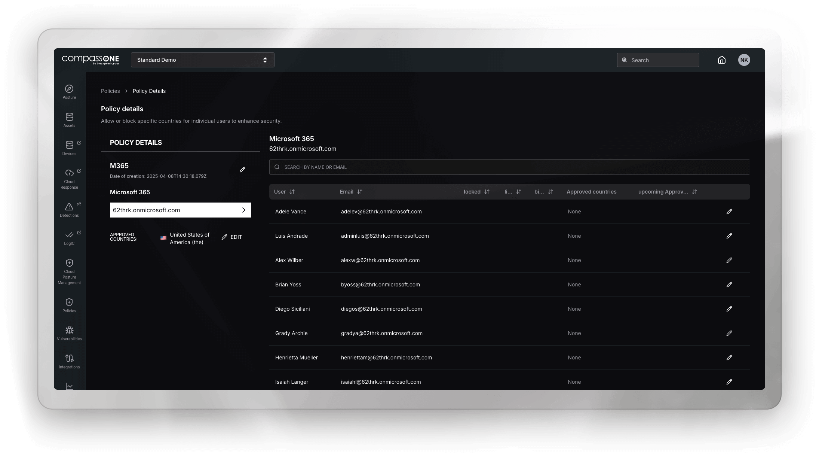Viewport: 819px width, 456px height.
Task: Open LogIC sidebar item
Action: [69, 238]
